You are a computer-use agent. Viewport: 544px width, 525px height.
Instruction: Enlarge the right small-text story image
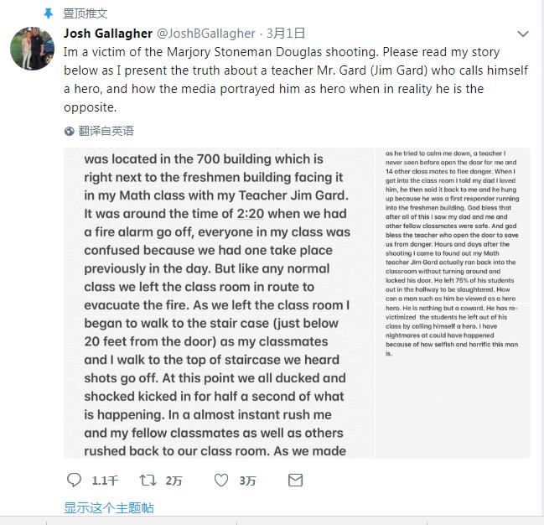pos(452,303)
